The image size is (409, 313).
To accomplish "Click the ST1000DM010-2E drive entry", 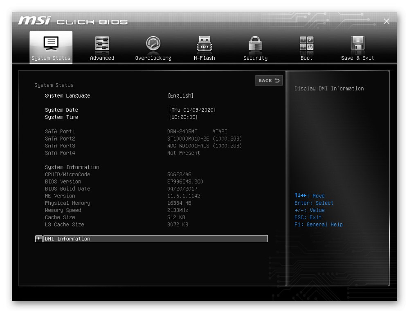I will click(204, 138).
